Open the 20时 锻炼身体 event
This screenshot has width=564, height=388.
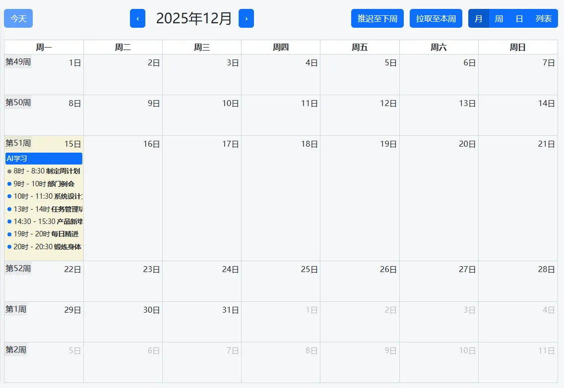pyautogui.click(x=44, y=247)
